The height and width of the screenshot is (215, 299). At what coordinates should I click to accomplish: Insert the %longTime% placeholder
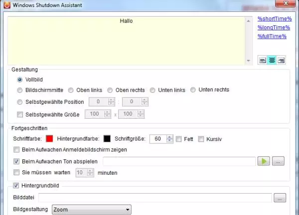(274, 27)
